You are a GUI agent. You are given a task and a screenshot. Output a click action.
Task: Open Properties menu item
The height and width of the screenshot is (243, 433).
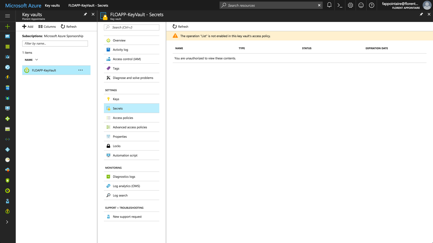point(131,137)
